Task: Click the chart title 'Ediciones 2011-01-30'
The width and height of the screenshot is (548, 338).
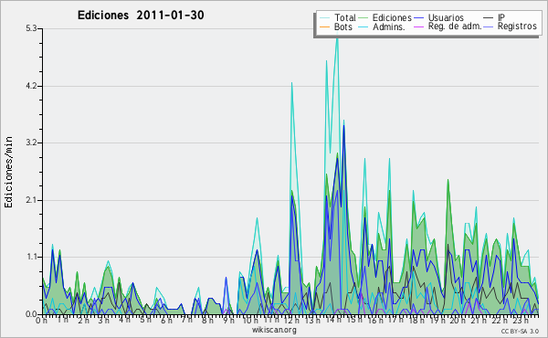Action: pyautogui.click(x=141, y=16)
